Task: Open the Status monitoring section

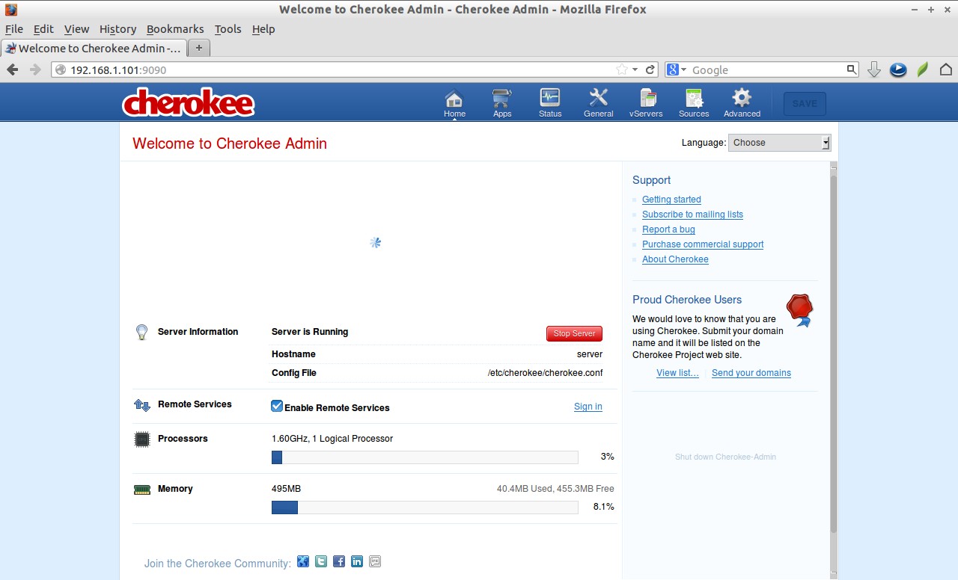Action: [550, 103]
